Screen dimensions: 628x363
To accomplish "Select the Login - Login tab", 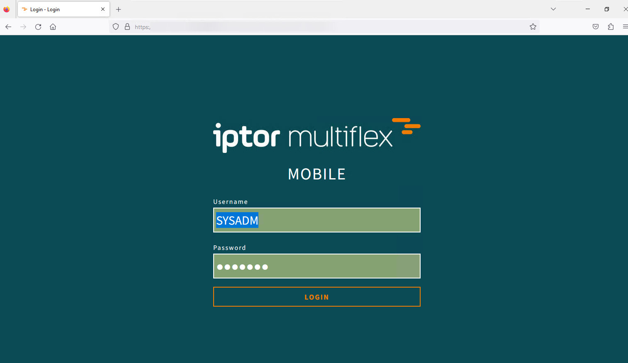I will tap(58, 9).
